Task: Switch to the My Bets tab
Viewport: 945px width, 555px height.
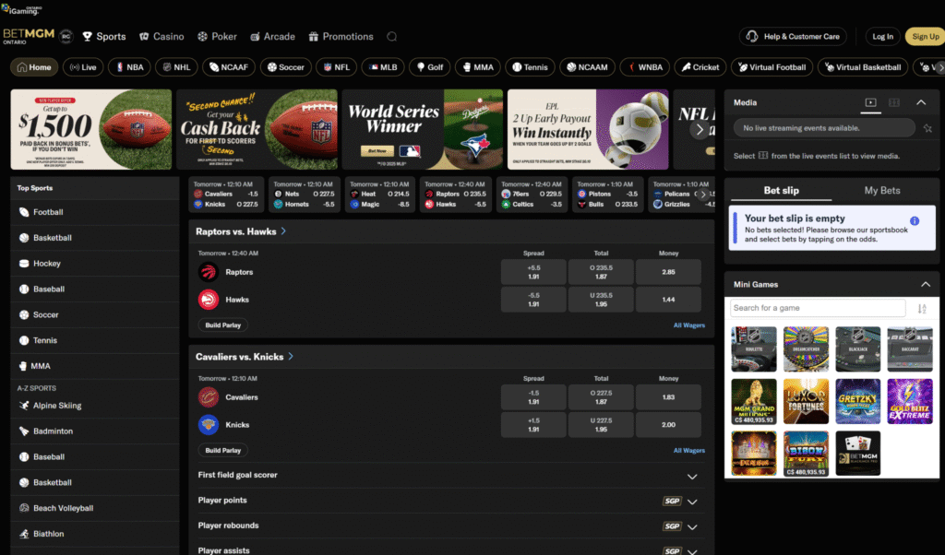Action: click(x=882, y=190)
